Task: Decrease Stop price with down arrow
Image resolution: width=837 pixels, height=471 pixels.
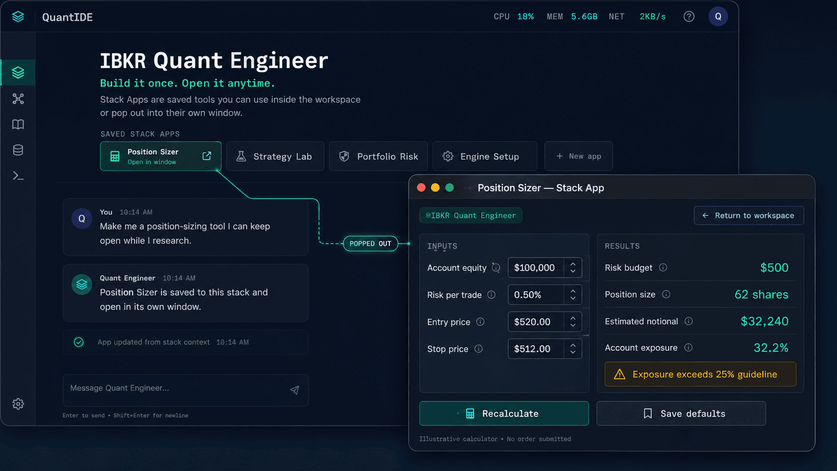Action: (x=573, y=353)
